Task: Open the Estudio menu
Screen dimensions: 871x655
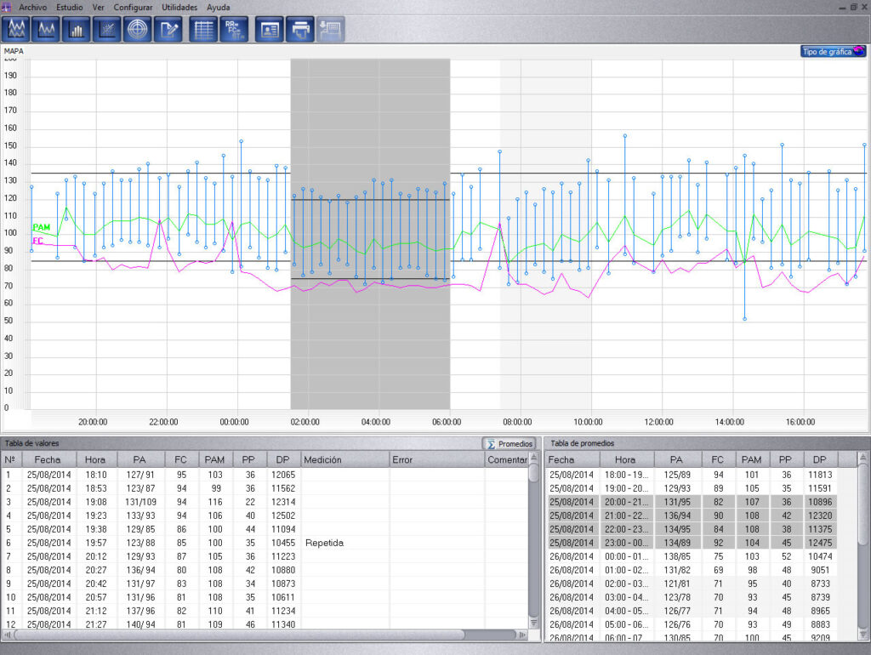Action: tap(70, 7)
